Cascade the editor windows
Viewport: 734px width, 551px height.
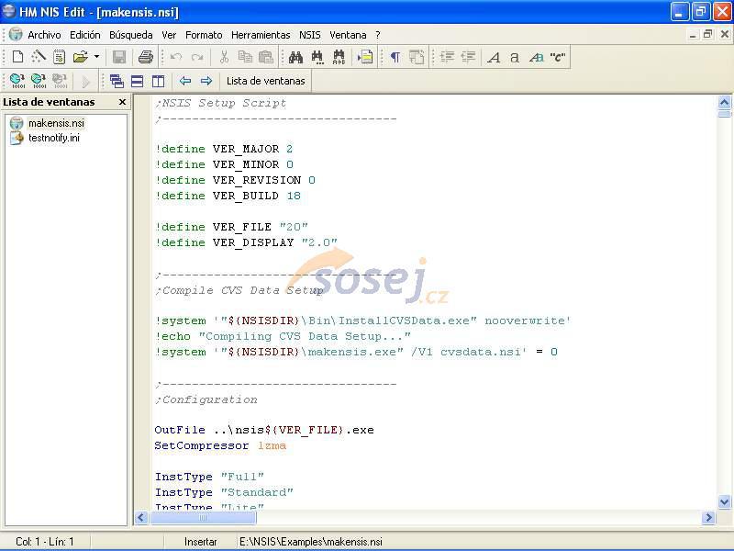[117, 81]
